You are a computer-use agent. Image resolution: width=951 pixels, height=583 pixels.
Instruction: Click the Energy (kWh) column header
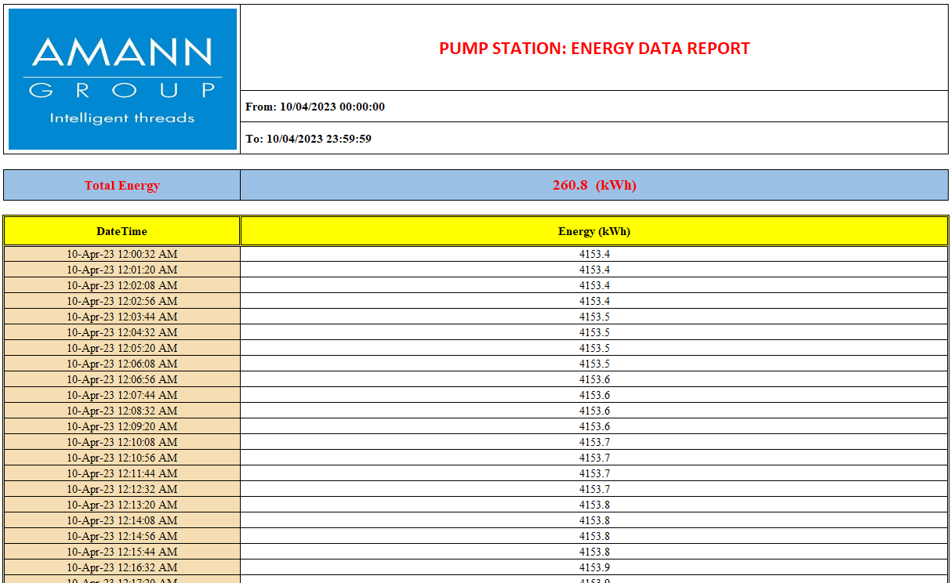pyautogui.click(x=593, y=231)
